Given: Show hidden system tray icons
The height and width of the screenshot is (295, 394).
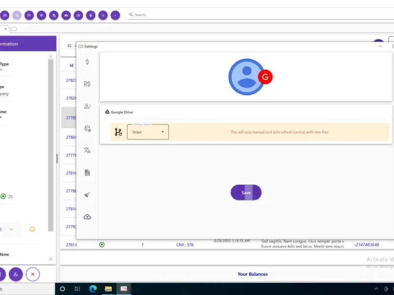Looking at the screenshot, I should tap(376, 289).
